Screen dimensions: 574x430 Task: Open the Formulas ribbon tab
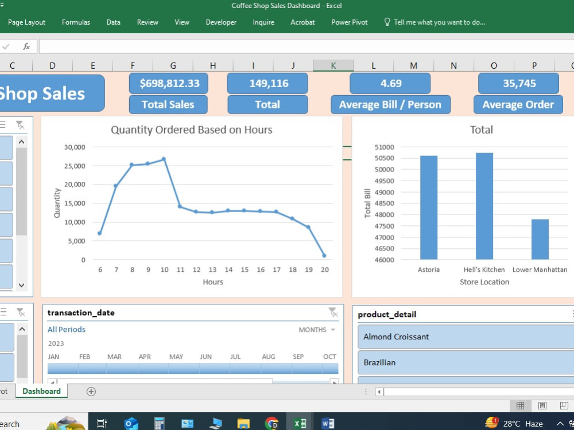(x=76, y=22)
